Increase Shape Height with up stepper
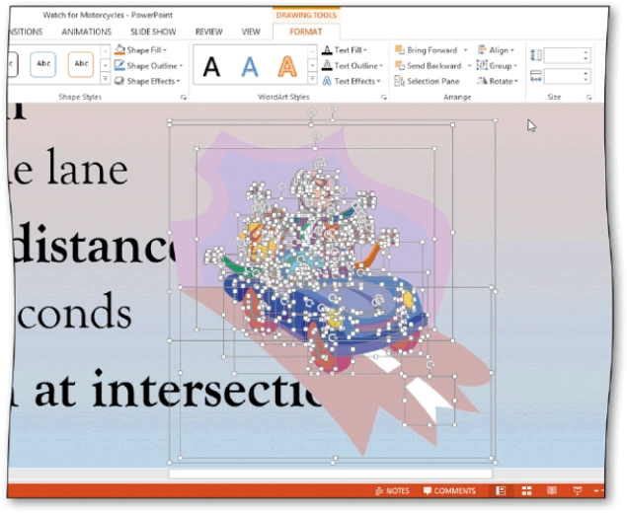Viewport: 627px width, 513px height. pyautogui.click(x=586, y=51)
